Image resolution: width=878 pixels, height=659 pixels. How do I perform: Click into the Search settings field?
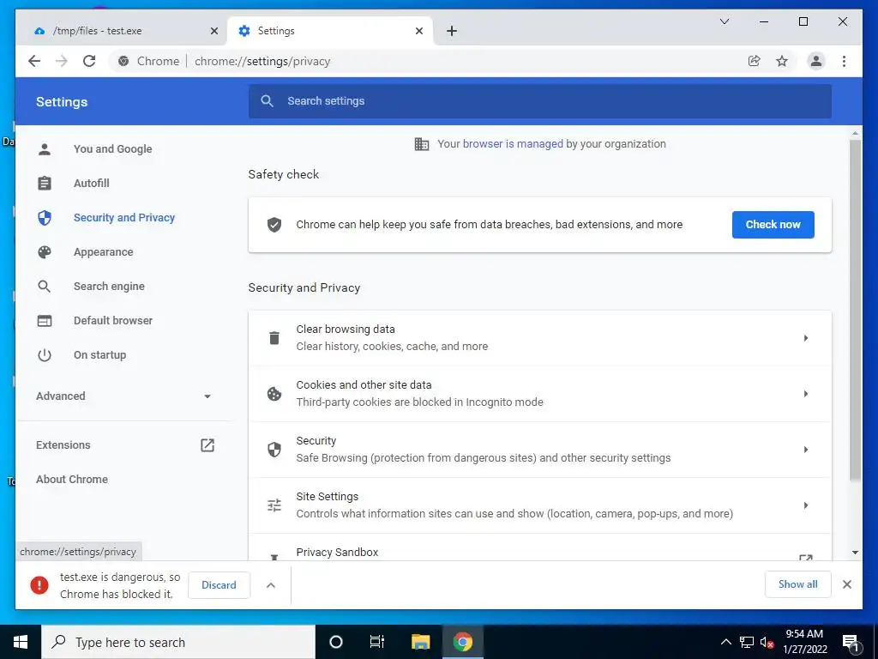(x=540, y=101)
